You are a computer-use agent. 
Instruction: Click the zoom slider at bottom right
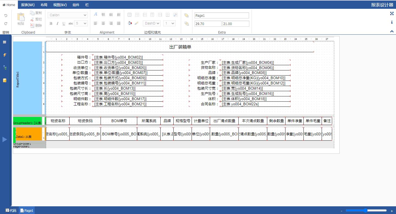(366, 210)
